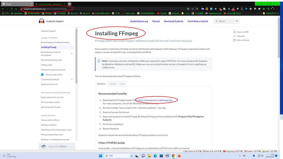The image size is (283, 159).
Task: Click the info icon in the Note box
Action: pyautogui.click(x=99, y=61)
